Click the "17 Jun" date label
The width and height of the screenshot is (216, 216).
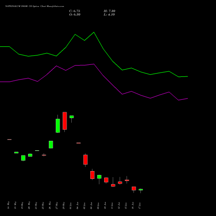[x=140, y=205]
